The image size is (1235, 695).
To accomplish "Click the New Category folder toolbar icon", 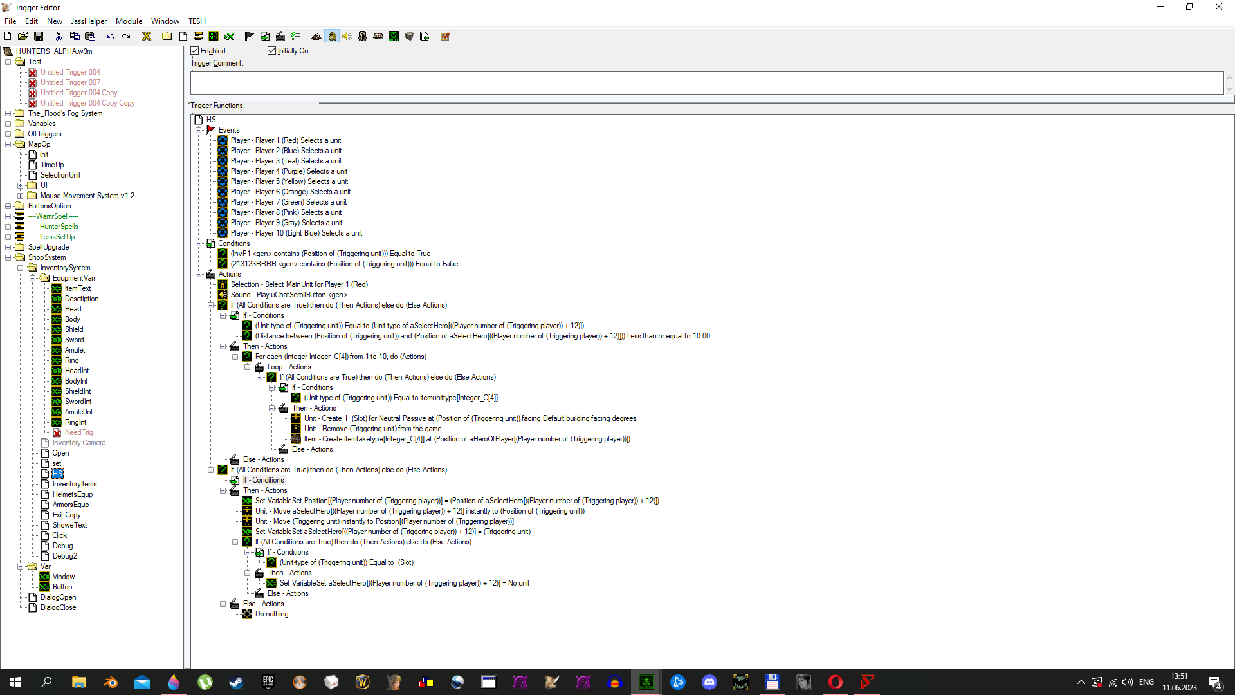I will [x=167, y=36].
